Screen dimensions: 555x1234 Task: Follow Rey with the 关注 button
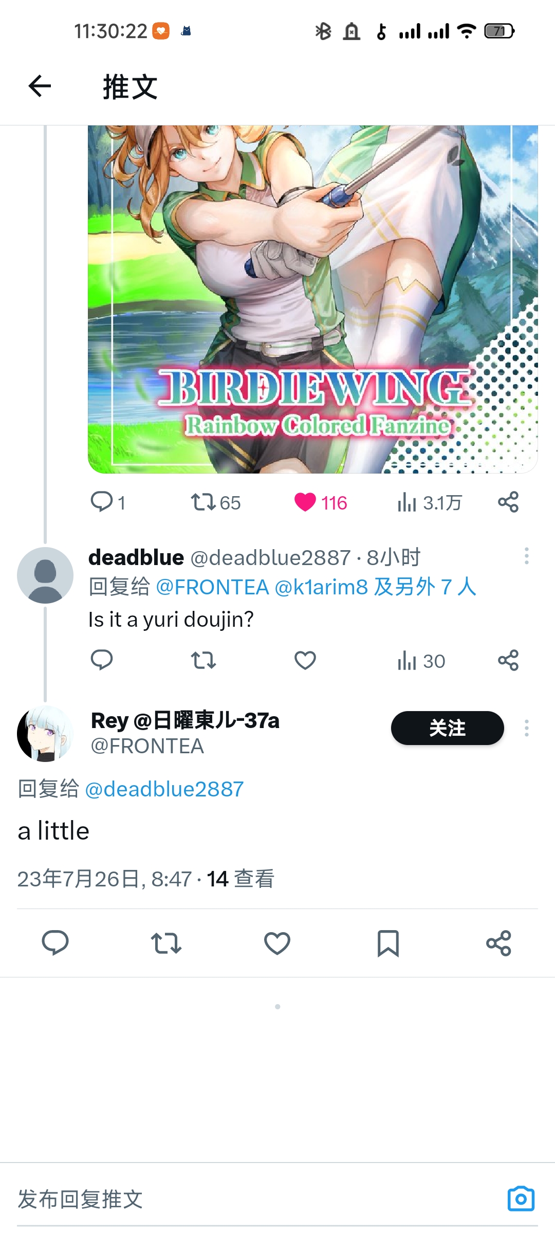[448, 728]
